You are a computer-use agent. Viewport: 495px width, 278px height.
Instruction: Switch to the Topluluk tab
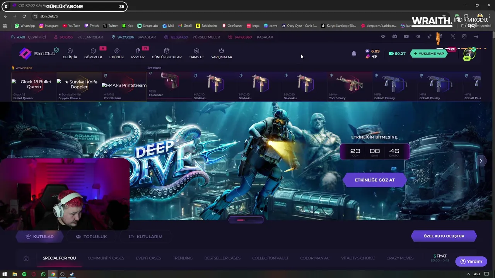(91, 236)
